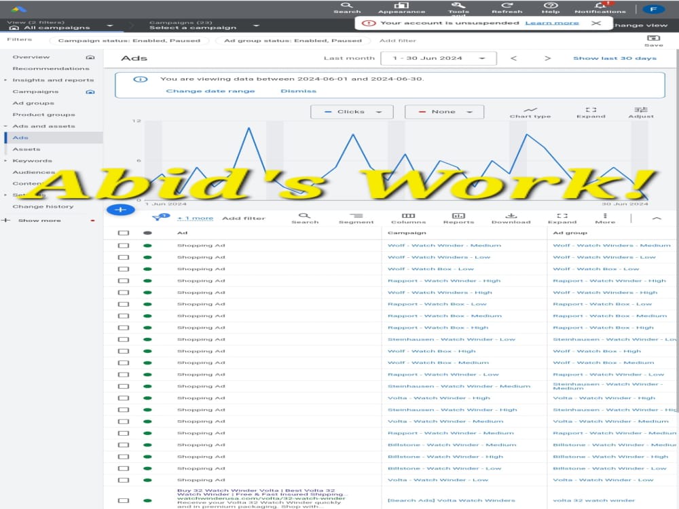This screenshot has width=679, height=509.
Task: Go to next date period arrow
Action: (x=547, y=58)
